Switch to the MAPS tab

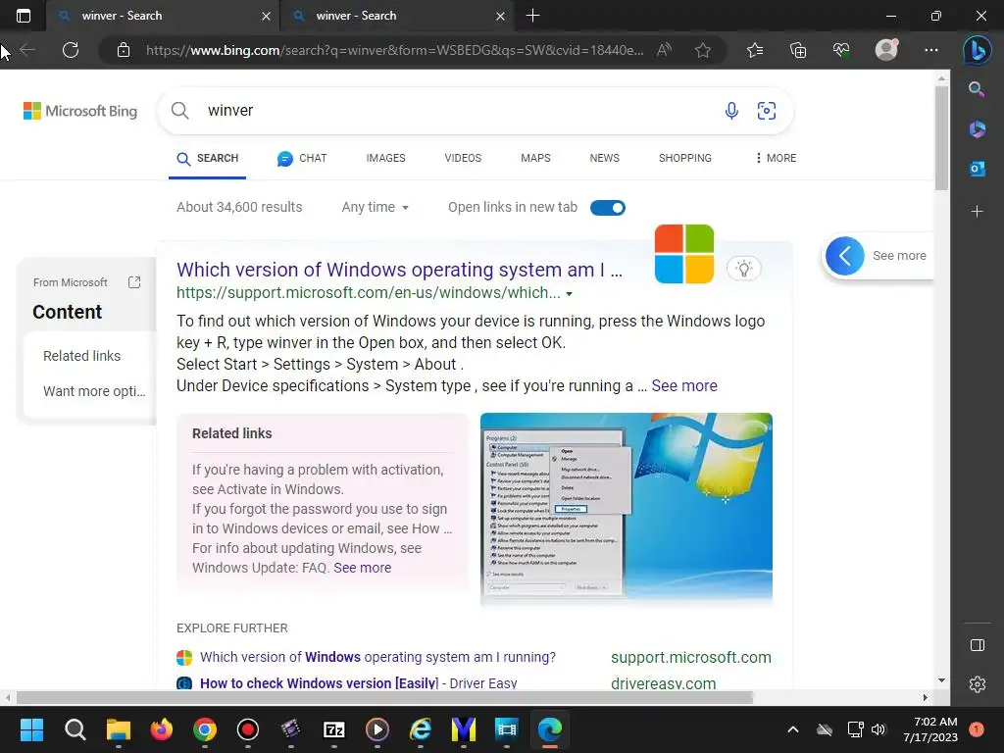535,158
